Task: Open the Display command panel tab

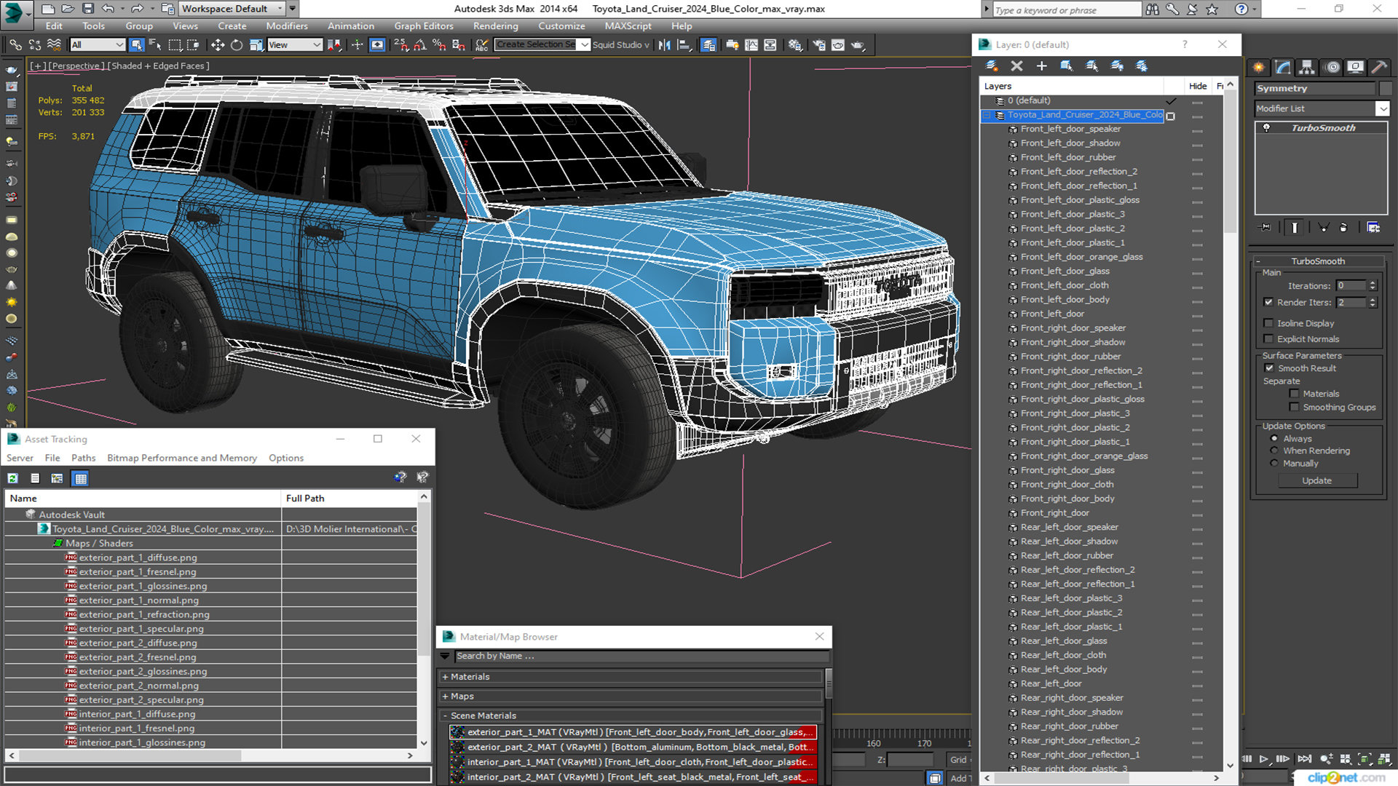Action: pos(1355,68)
